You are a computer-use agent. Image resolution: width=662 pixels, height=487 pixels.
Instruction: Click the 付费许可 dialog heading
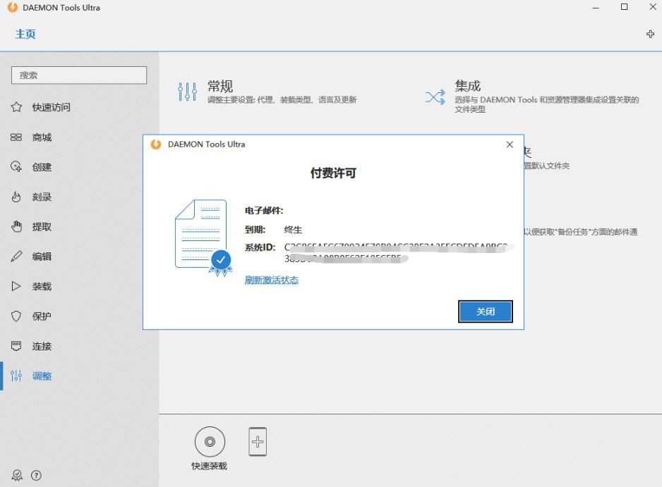[333, 173]
